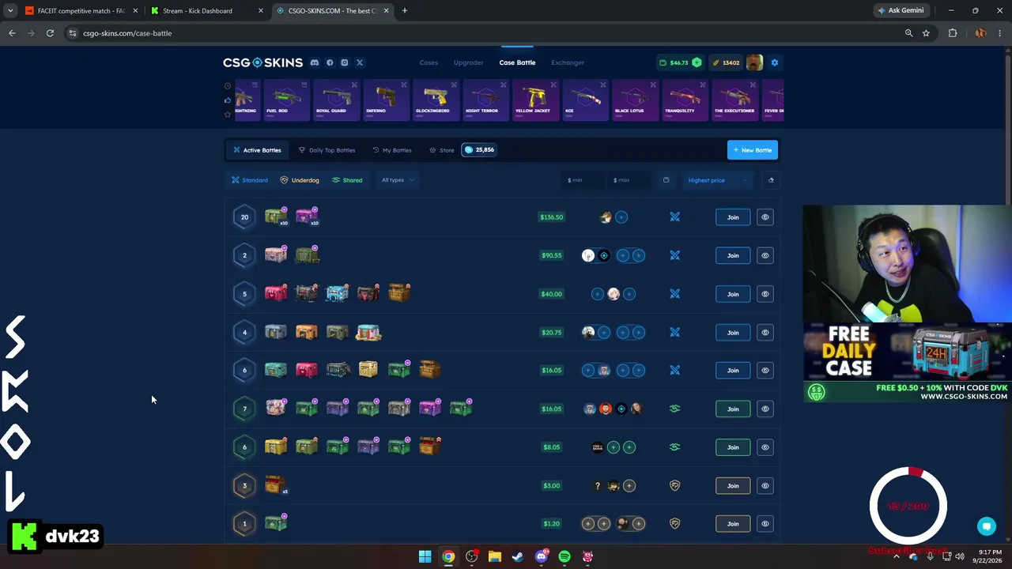Image resolution: width=1012 pixels, height=569 pixels.
Task: Open the Discord icon link
Action: [x=315, y=62]
